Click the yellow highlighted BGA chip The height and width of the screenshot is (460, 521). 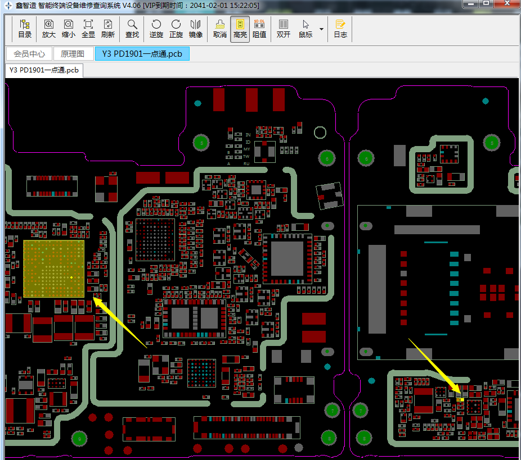pos(54,268)
